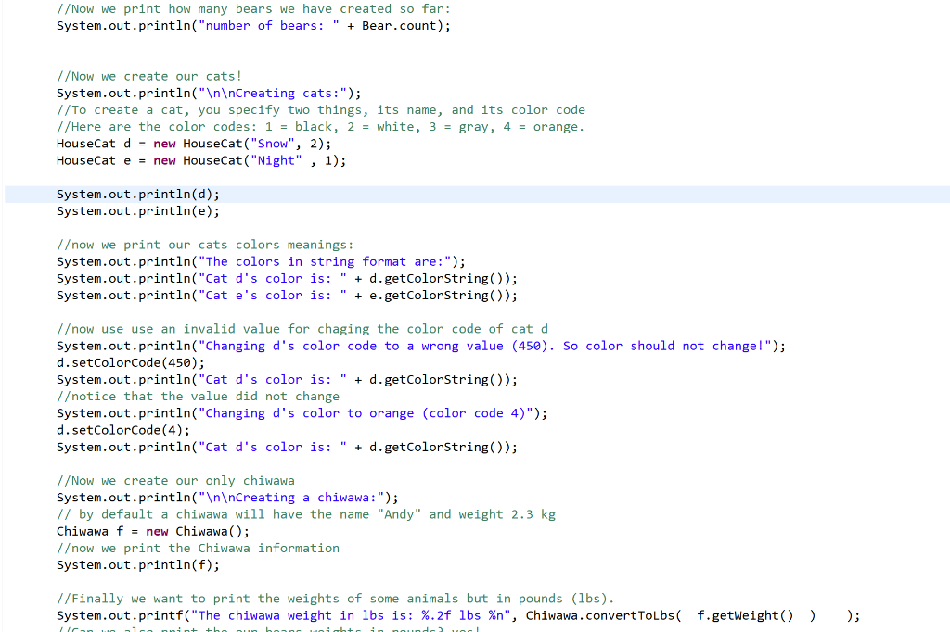Select the string literal "Night"

pos(276,159)
